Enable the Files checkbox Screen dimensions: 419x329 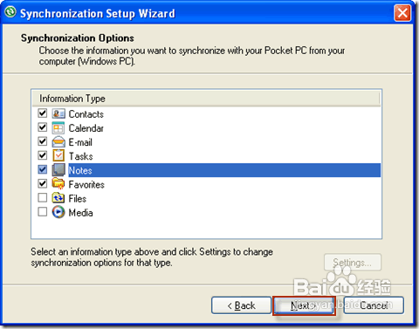[x=43, y=197]
